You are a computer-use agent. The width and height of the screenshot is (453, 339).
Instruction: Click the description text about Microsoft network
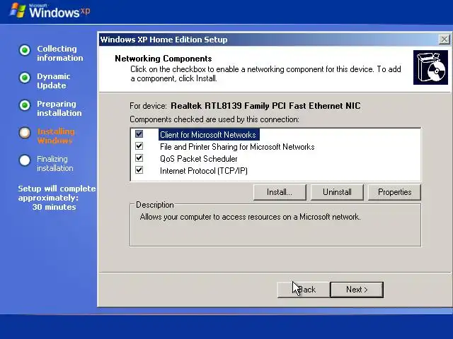pyautogui.click(x=250, y=217)
